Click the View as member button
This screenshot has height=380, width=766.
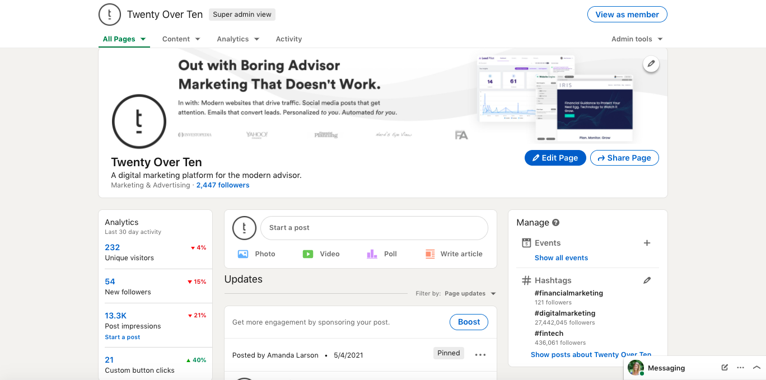pos(627,15)
